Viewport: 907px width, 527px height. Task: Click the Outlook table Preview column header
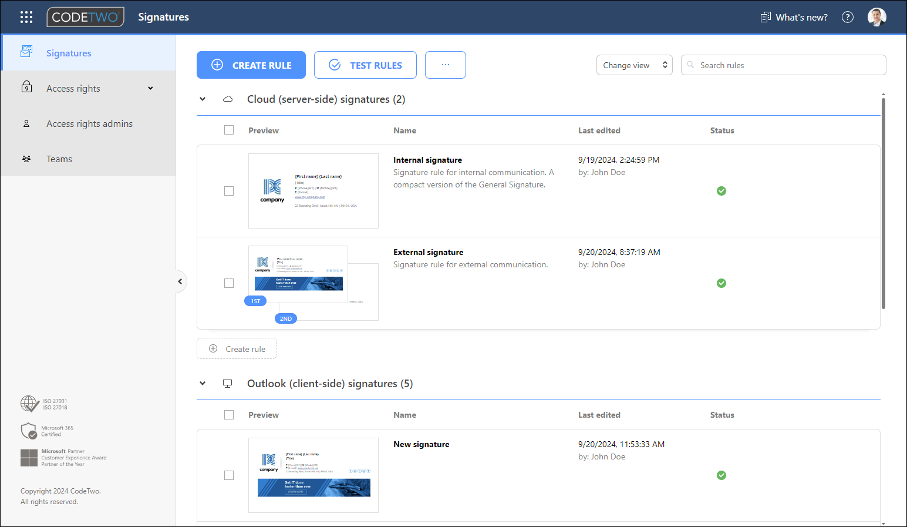[x=264, y=415]
